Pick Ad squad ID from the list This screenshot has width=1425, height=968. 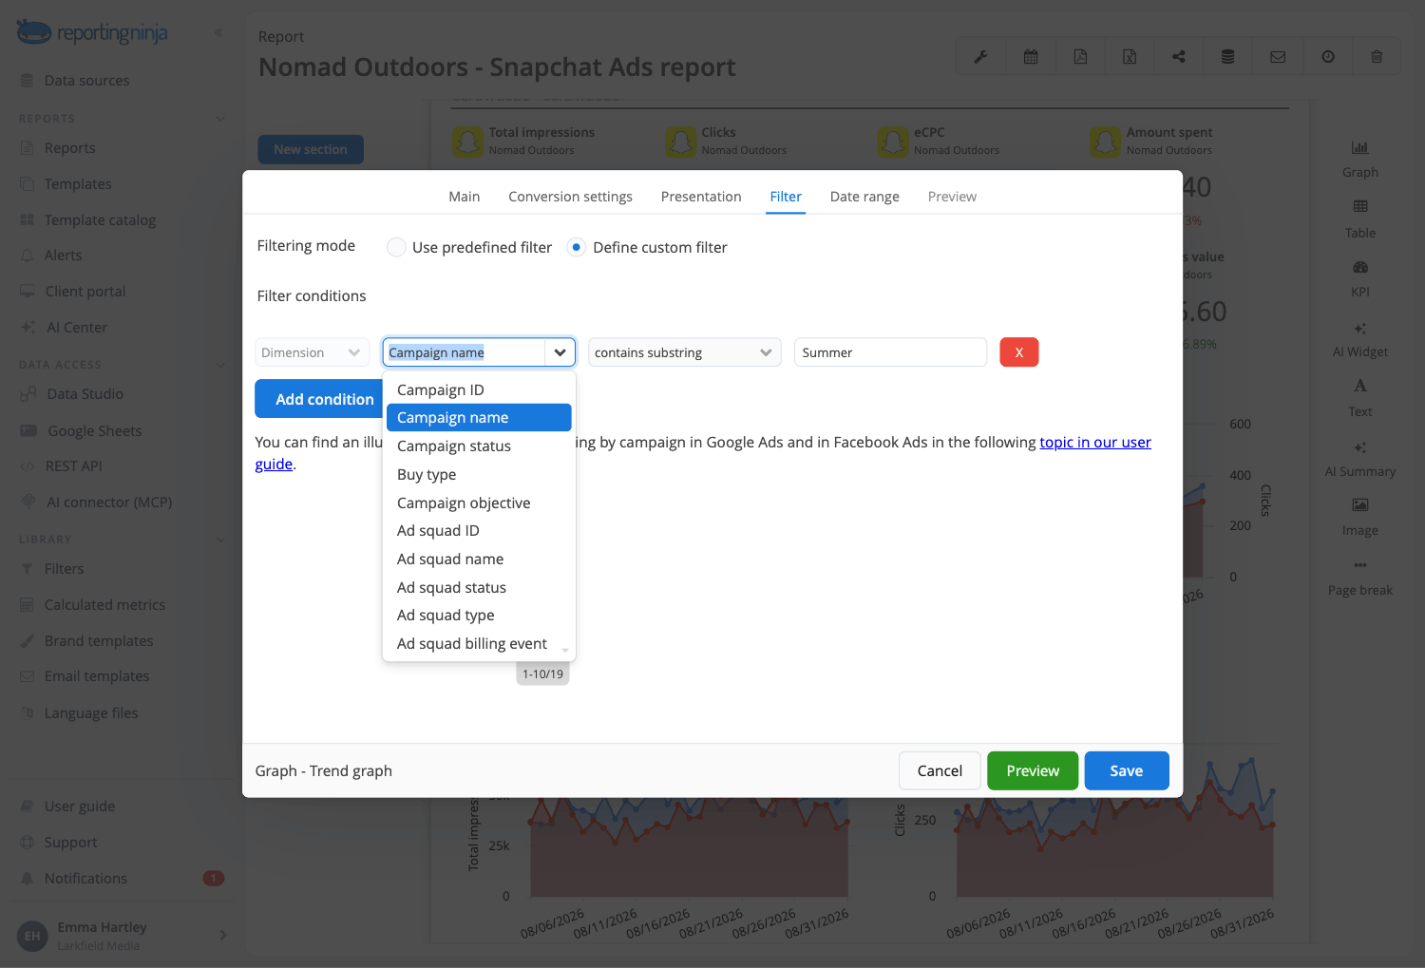coord(479,531)
